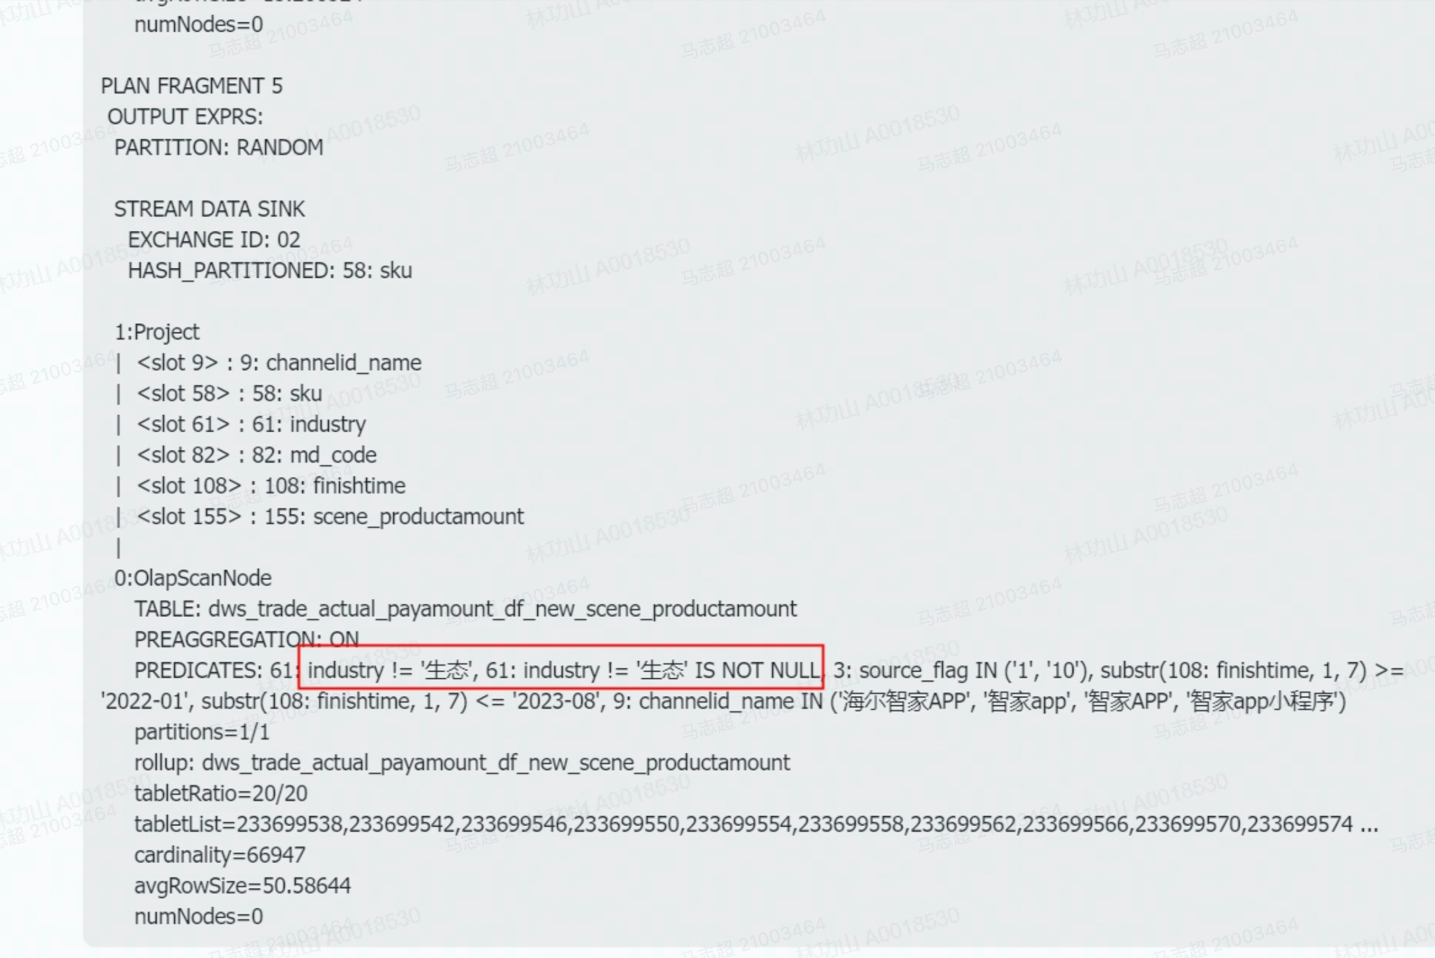Click the OUTPUT EXPRS line
1435x958 pixels.
pos(185,117)
